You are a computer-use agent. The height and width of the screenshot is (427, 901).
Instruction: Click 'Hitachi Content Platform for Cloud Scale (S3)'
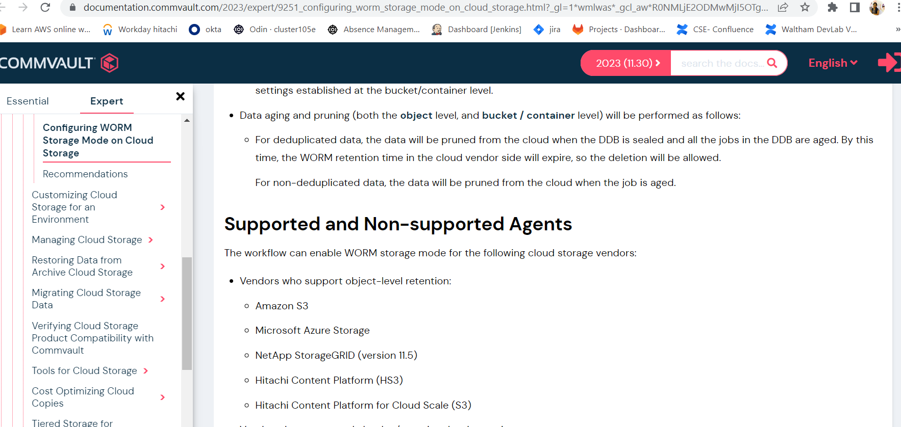[363, 405]
